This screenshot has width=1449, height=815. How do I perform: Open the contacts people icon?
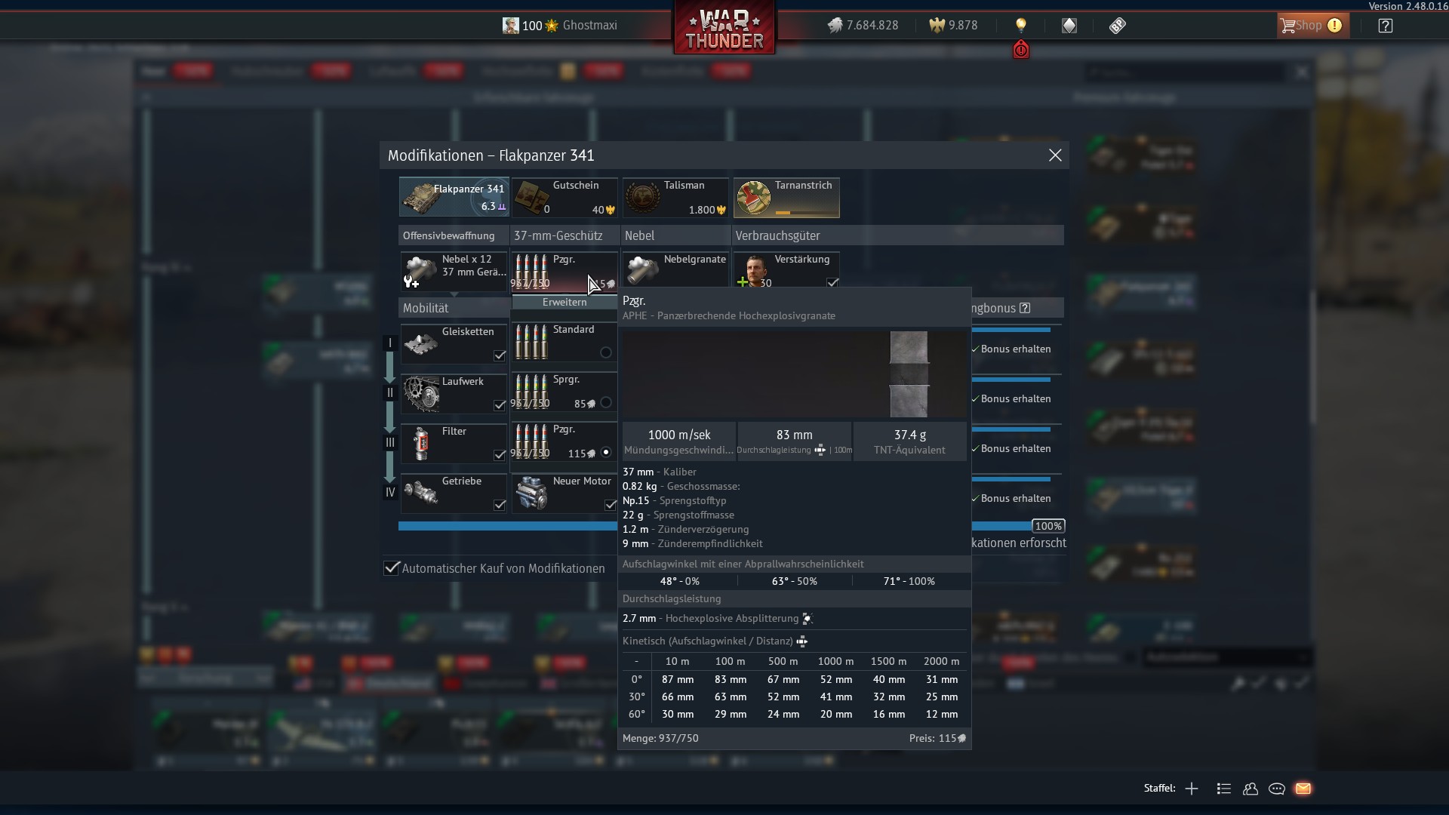(x=1251, y=789)
